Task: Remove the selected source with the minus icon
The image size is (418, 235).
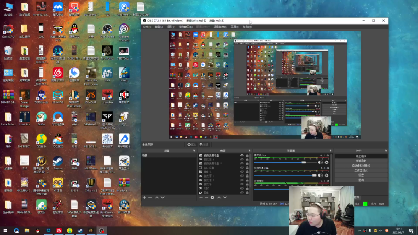Action: click(x=206, y=198)
